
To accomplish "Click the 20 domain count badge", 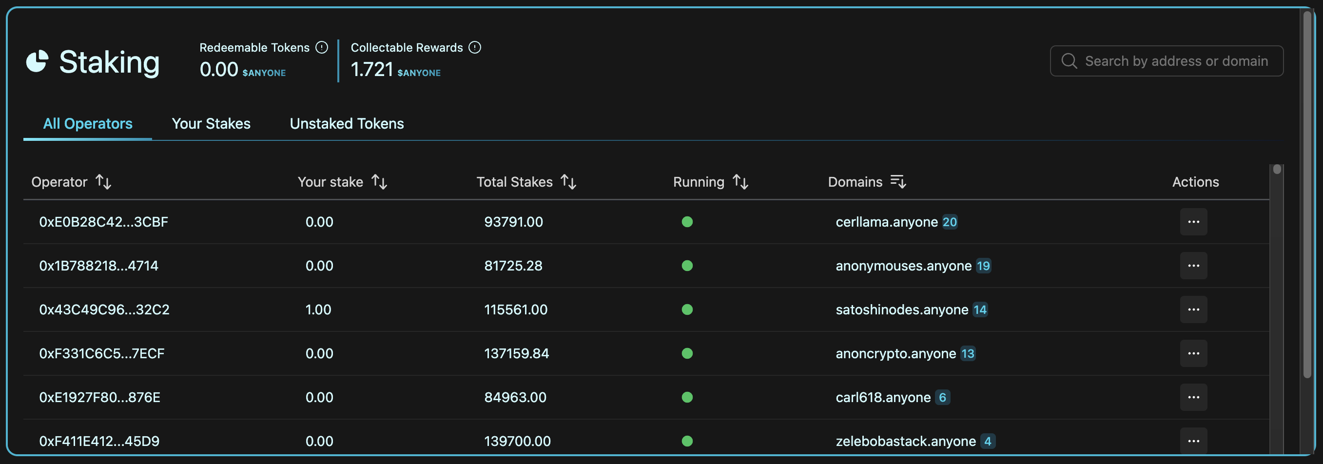I will pyautogui.click(x=949, y=222).
